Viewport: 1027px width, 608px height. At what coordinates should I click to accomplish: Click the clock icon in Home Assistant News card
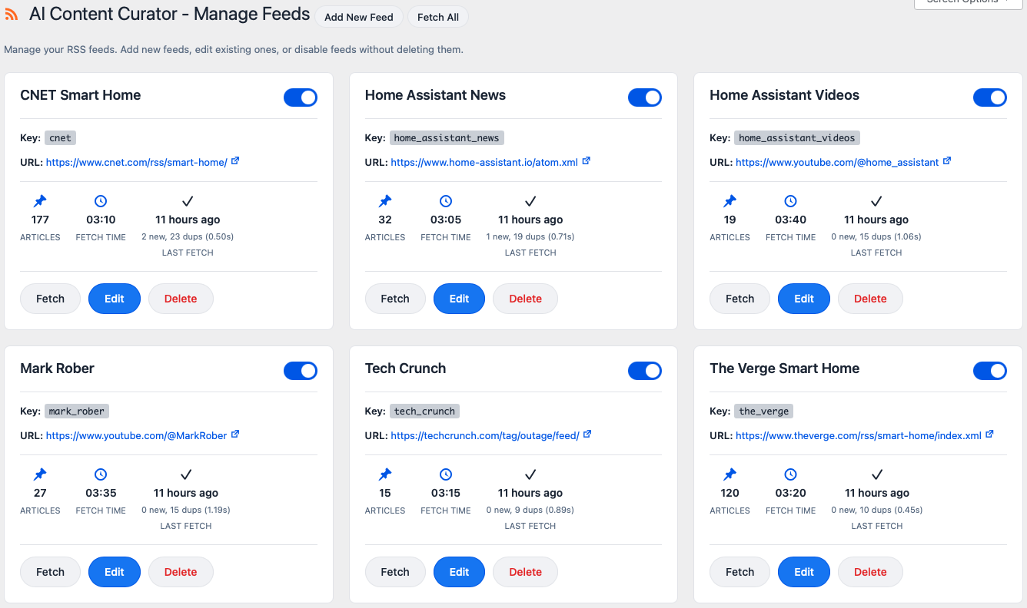pos(446,201)
